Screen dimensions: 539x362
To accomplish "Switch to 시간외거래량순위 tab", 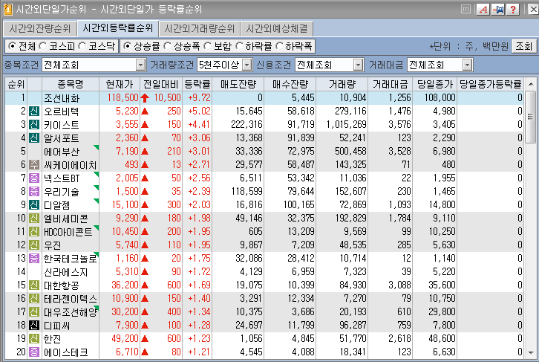I will [200, 28].
